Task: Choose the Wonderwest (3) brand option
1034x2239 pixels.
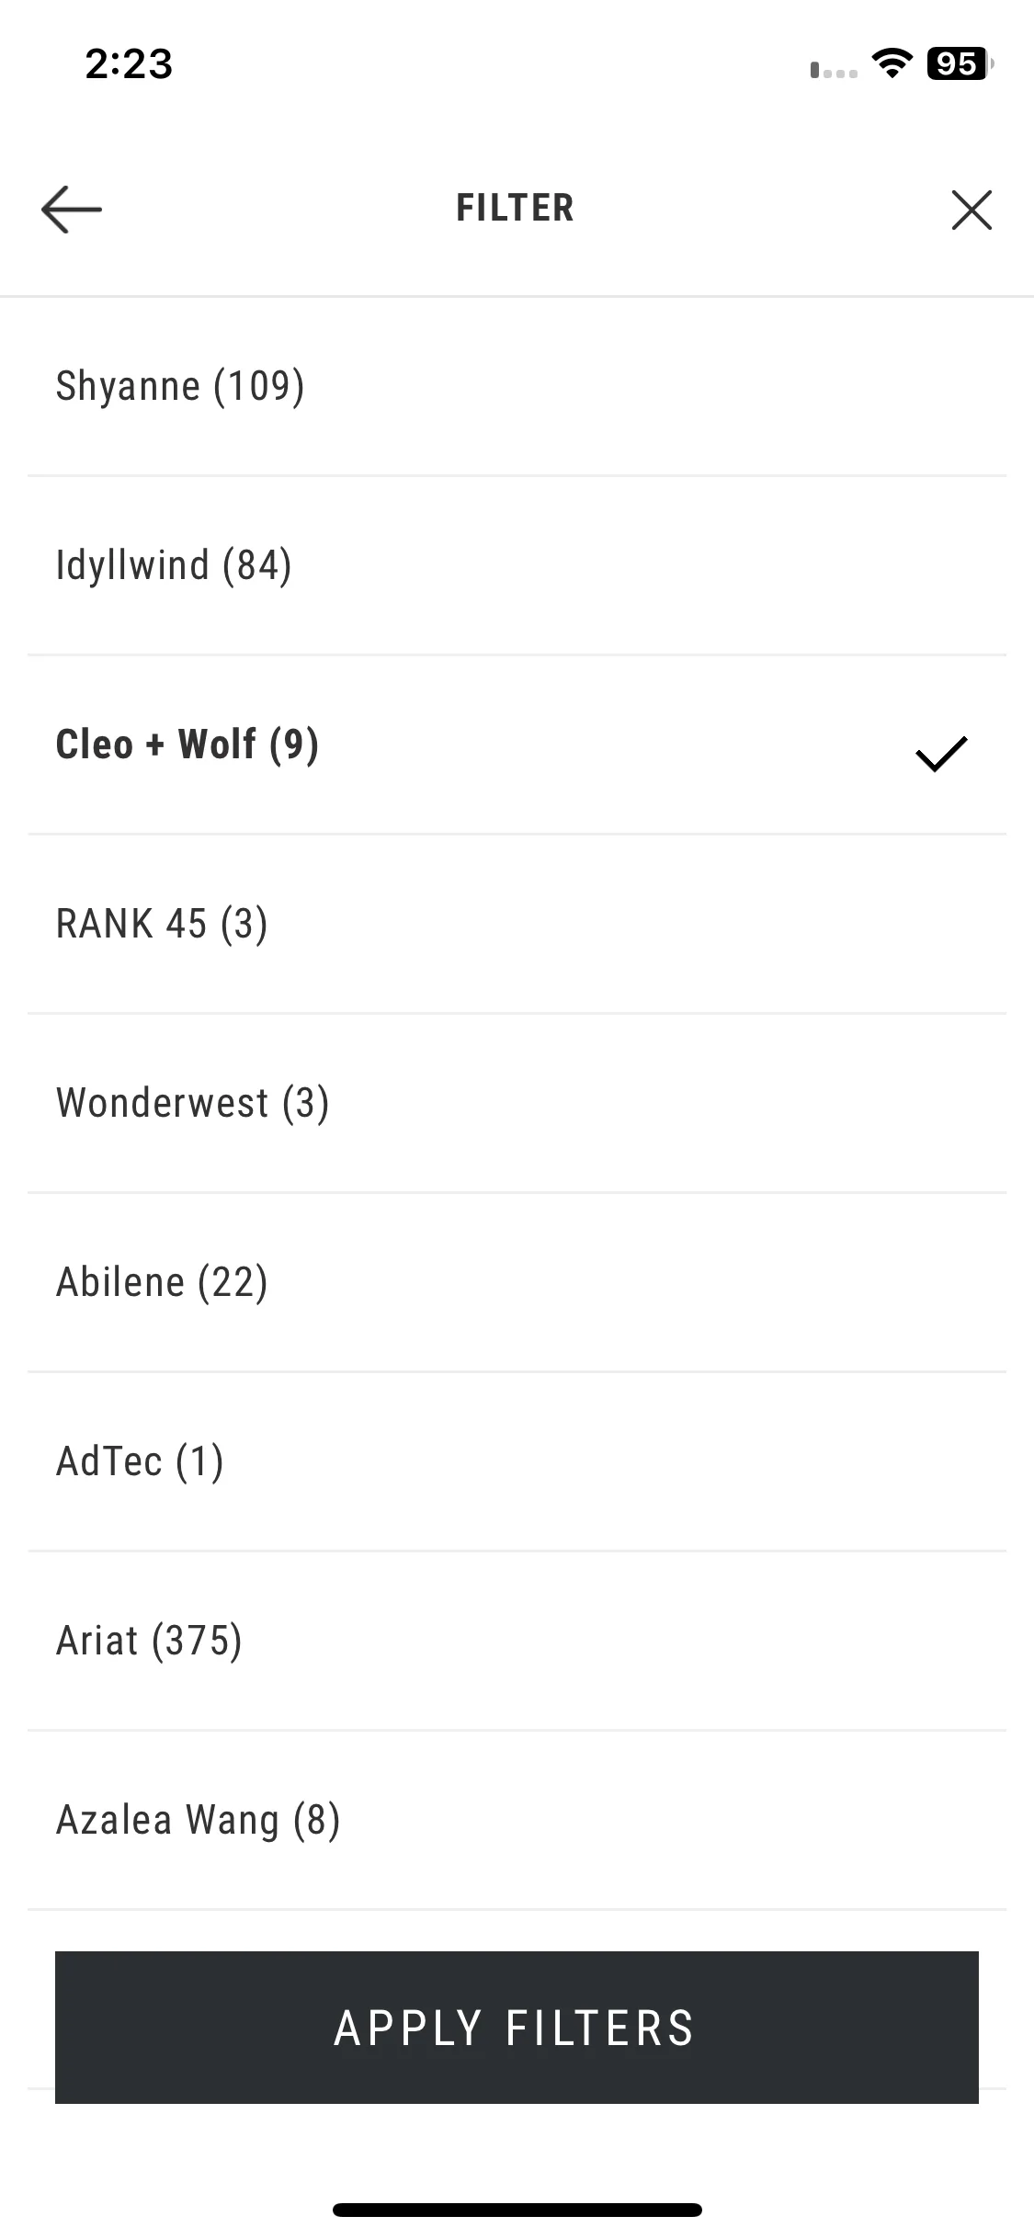Action: pyautogui.click(x=517, y=1103)
